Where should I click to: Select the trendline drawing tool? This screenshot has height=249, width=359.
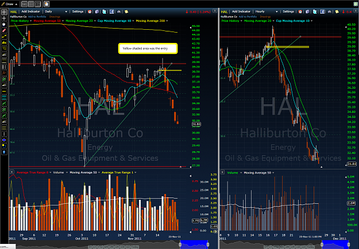(x=4, y=37)
